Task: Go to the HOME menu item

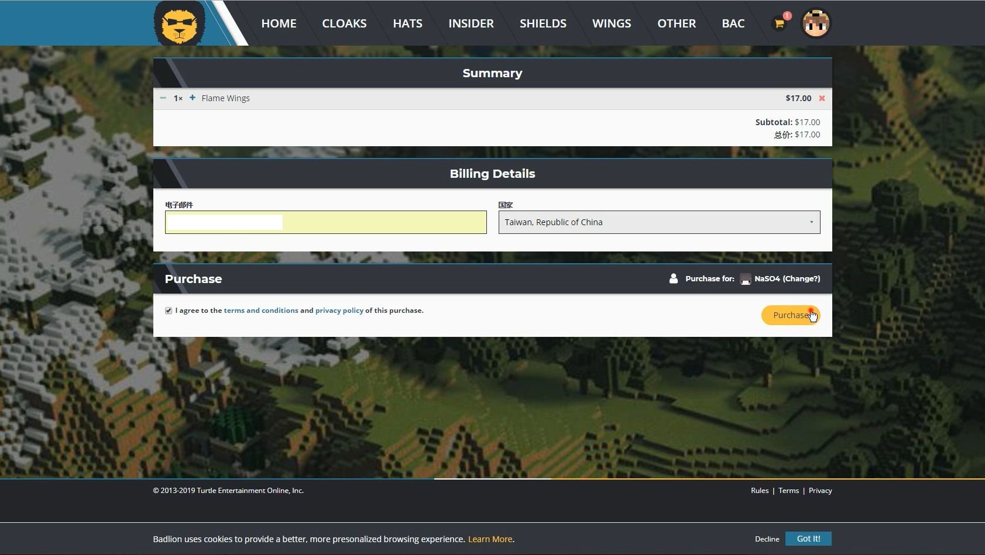Action: (x=279, y=23)
